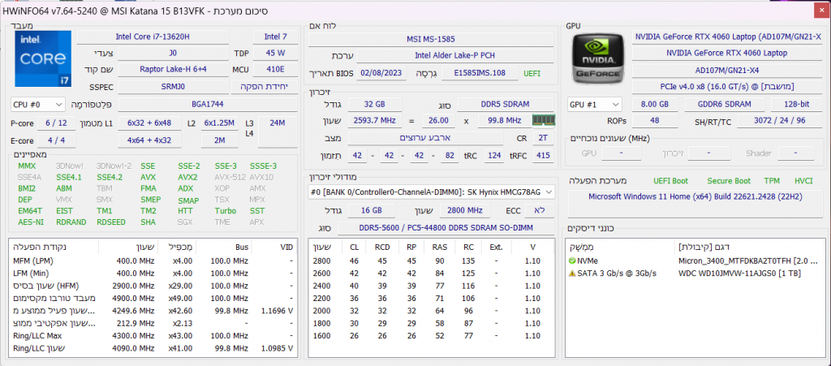
Task: Click the 1600 memory timing row
Action: point(431,336)
